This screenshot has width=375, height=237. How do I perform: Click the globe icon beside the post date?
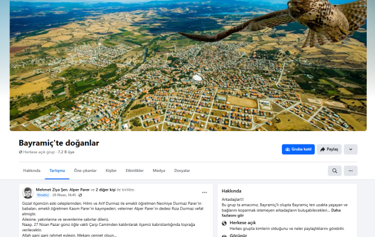tap(80, 195)
